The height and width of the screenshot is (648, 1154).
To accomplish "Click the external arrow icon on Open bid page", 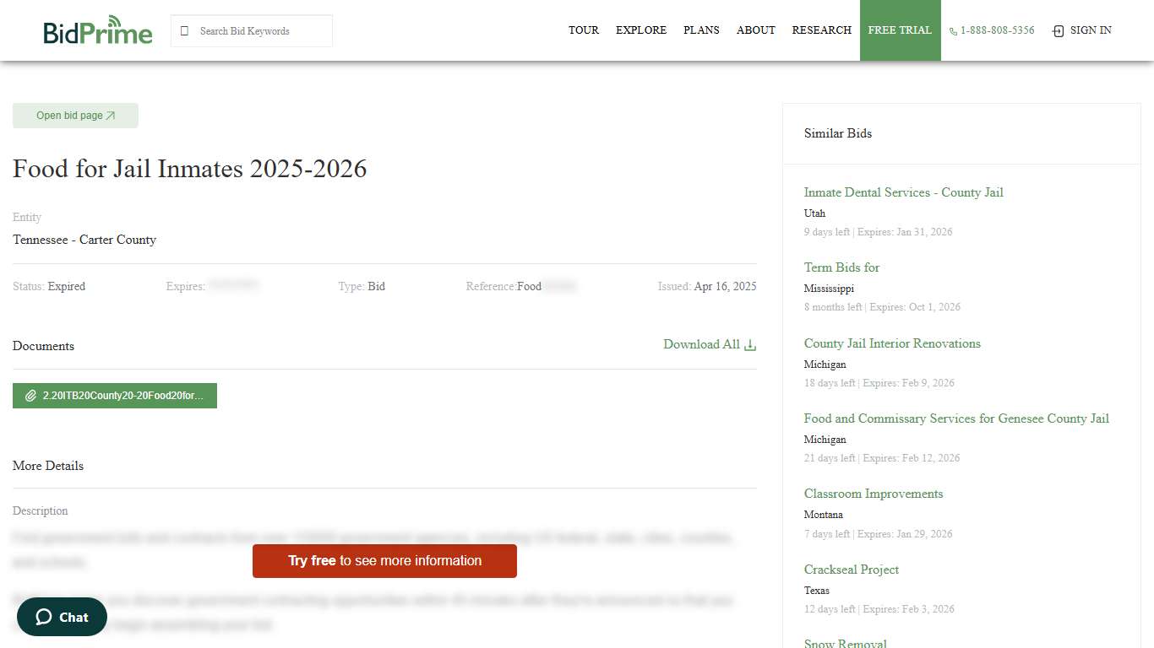I will point(111,116).
